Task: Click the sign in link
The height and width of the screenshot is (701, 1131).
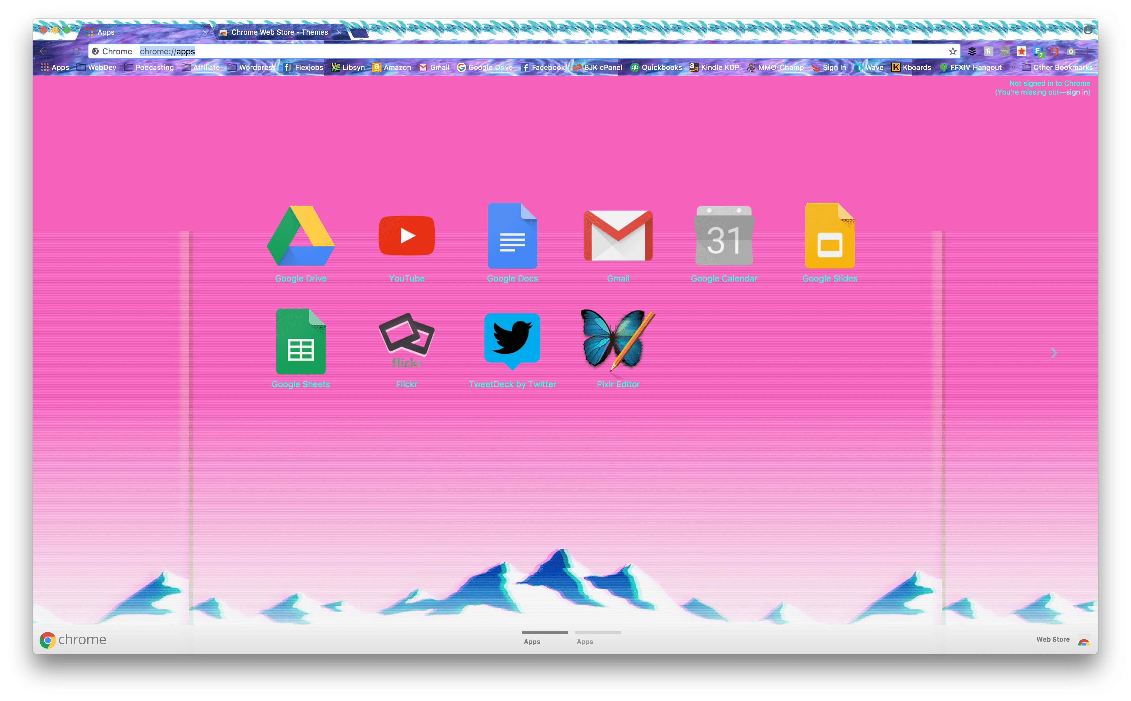Action: point(1077,92)
